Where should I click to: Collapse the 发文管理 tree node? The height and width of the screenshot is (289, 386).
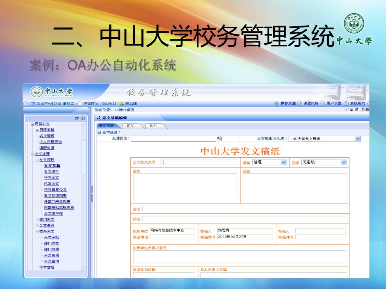pyautogui.click(x=37, y=160)
